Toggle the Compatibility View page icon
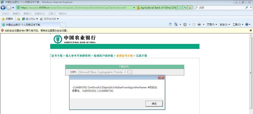 pyautogui.click(x=180, y=8)
